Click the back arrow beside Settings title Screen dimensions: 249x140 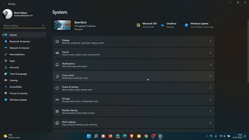point(4,4)
